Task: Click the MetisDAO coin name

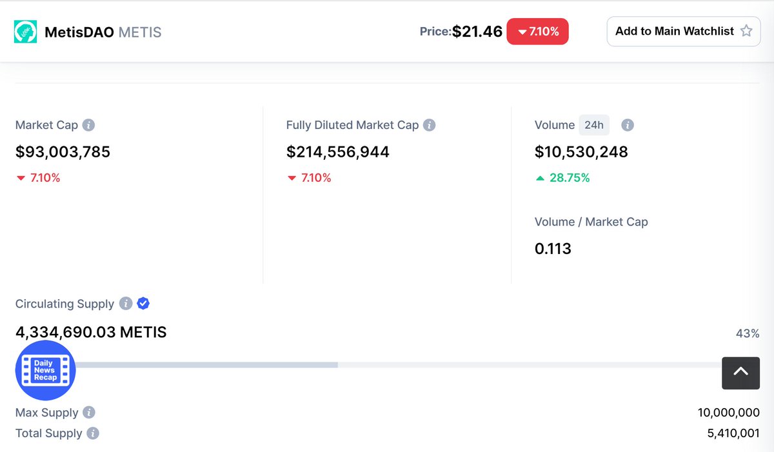Action: 80,32
